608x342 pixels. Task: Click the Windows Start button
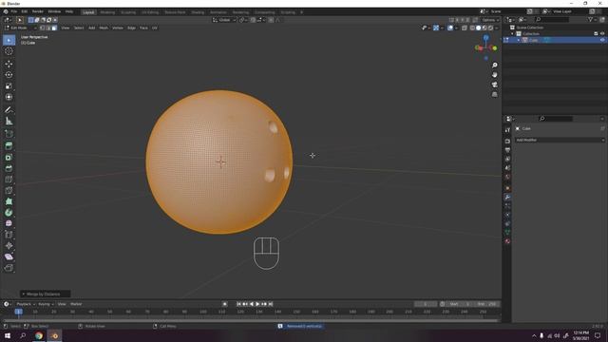(8, 335)
